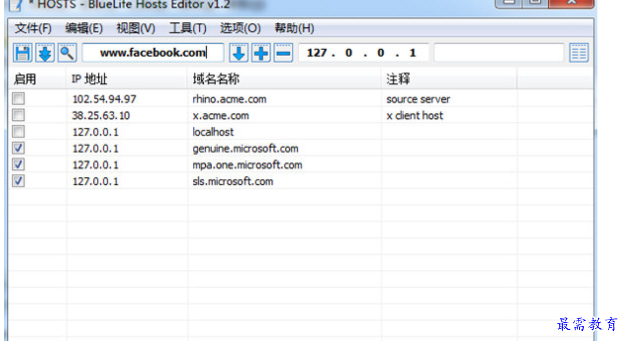Select the sls.microsoft.com domain cell
The image size is (622, 341).
233,181
